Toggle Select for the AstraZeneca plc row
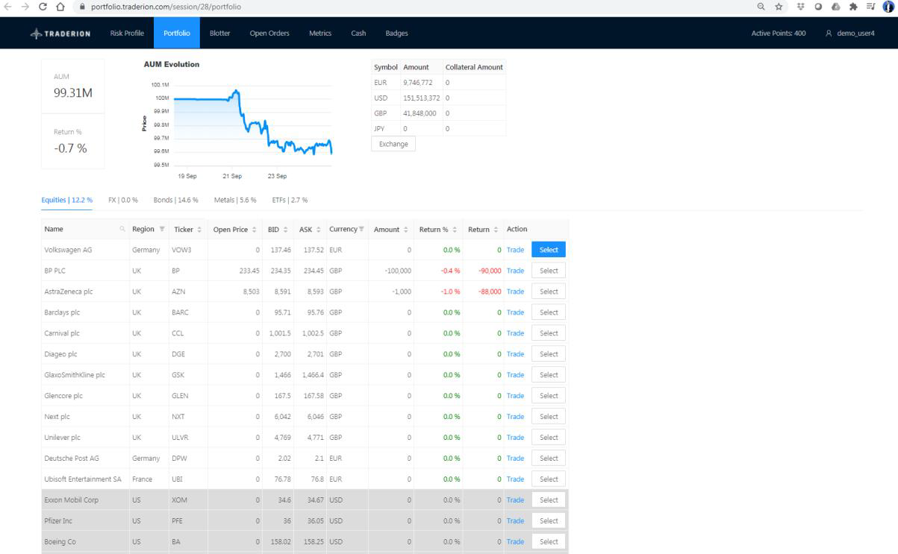 pyautogui.click(x=549, y=292)
